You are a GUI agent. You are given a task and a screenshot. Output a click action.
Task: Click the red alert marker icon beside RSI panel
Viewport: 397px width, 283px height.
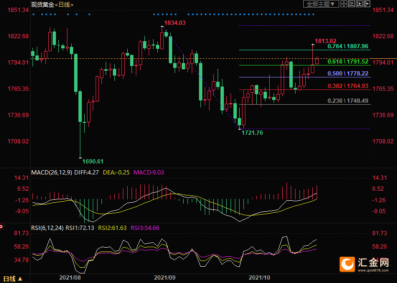[x=1, y=227]
